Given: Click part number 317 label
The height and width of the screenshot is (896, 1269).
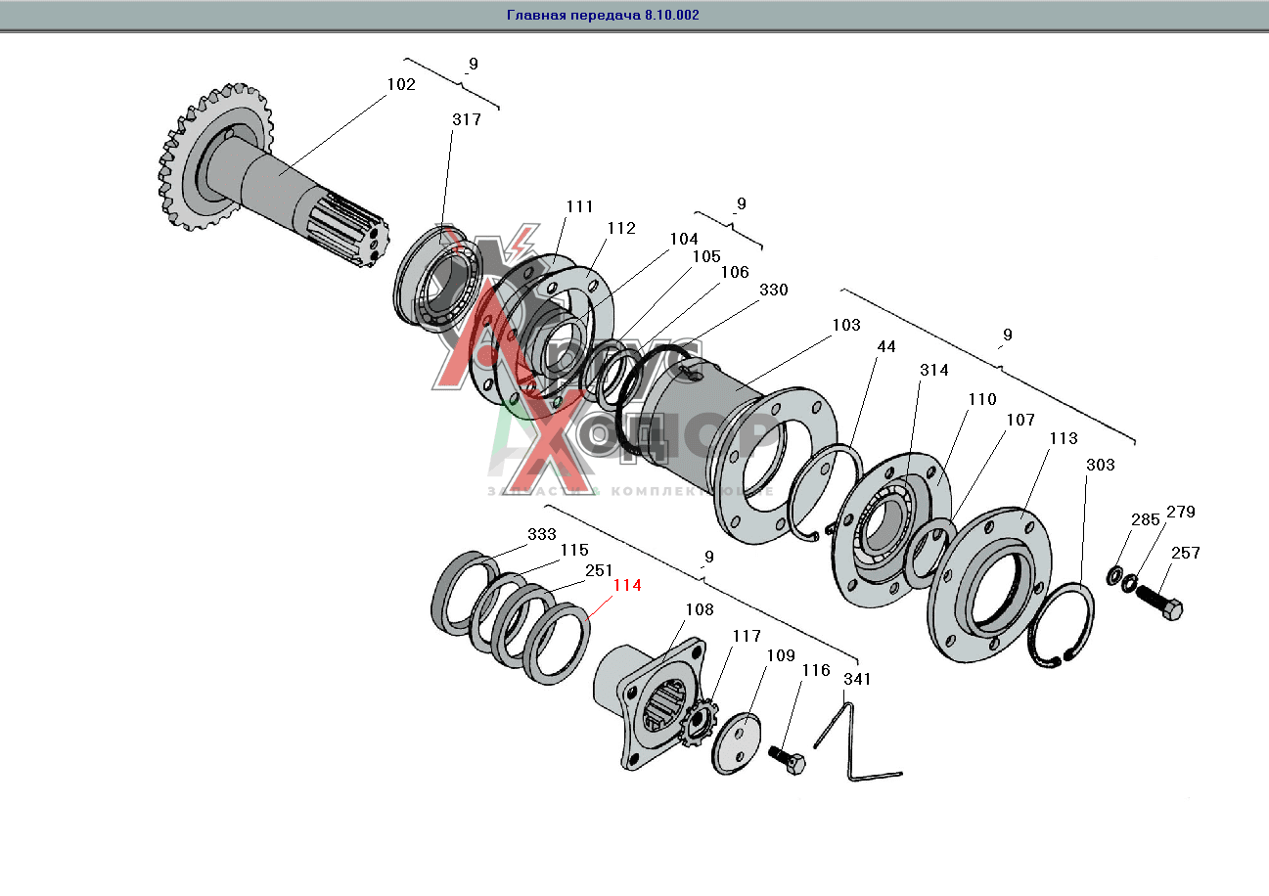Looking at the screenshot, I should (467, 119).
